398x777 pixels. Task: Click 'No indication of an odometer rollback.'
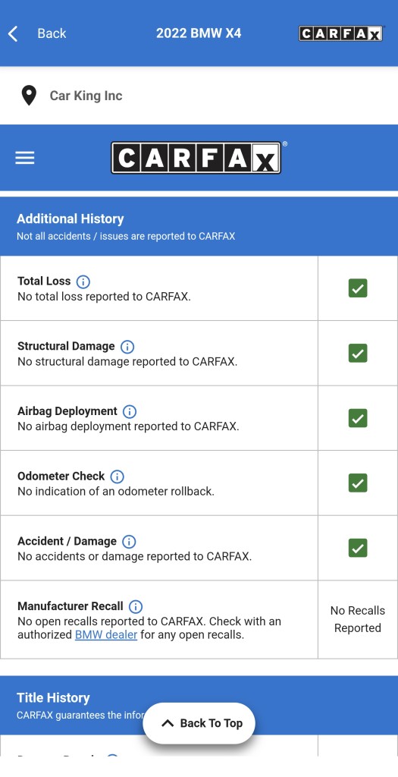[x=116, y=492]
